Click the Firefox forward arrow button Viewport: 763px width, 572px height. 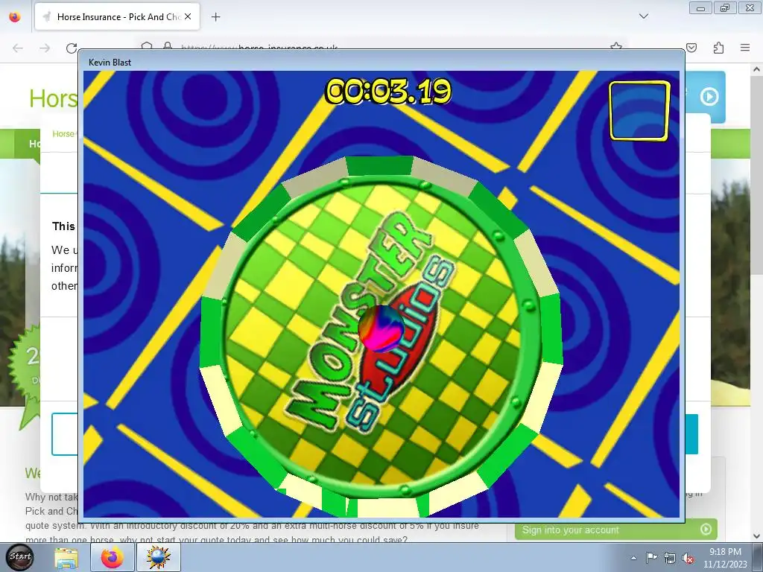pyautogui.click(x=45, y=48)
